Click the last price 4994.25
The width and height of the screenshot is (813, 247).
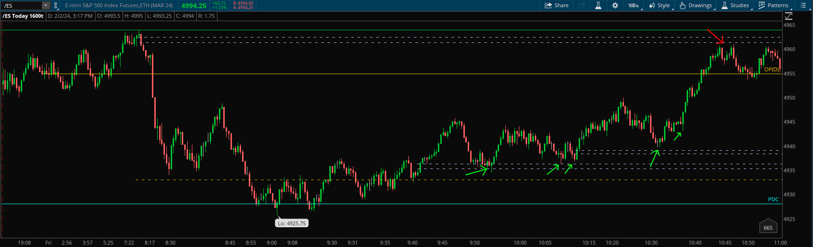[193, 6]
